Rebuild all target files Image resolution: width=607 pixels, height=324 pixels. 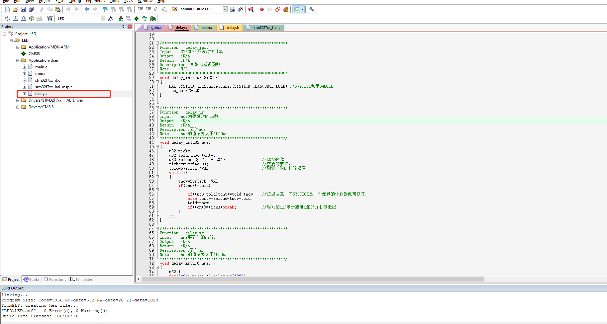[23, 18]
